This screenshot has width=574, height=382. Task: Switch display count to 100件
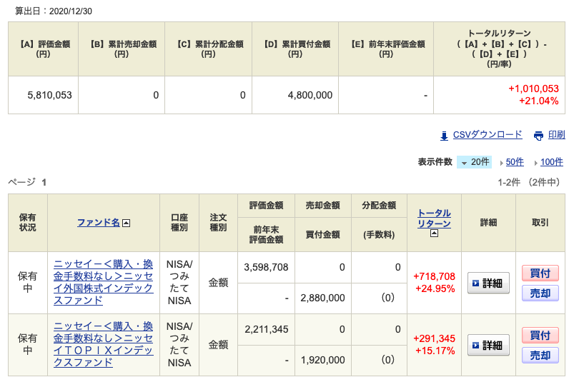[552, 162]
